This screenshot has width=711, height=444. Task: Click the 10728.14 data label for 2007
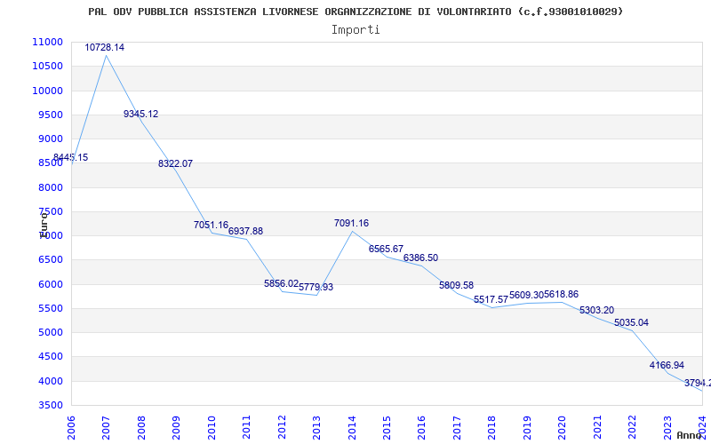[104, 47]
